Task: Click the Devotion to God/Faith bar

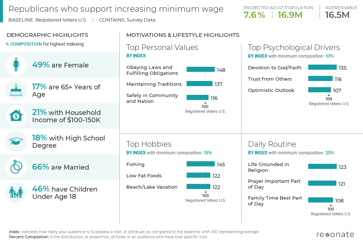Action: point(322,67)
